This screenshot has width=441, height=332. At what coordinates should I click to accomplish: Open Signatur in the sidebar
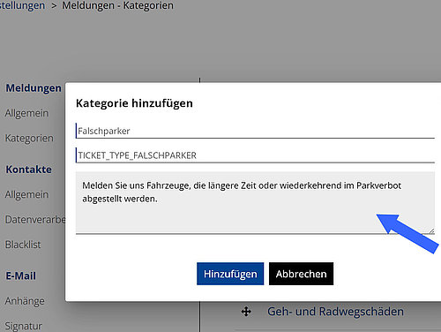tap(24, 326)
